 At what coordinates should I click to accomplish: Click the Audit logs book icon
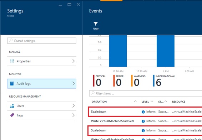click(x=12, y=84)
